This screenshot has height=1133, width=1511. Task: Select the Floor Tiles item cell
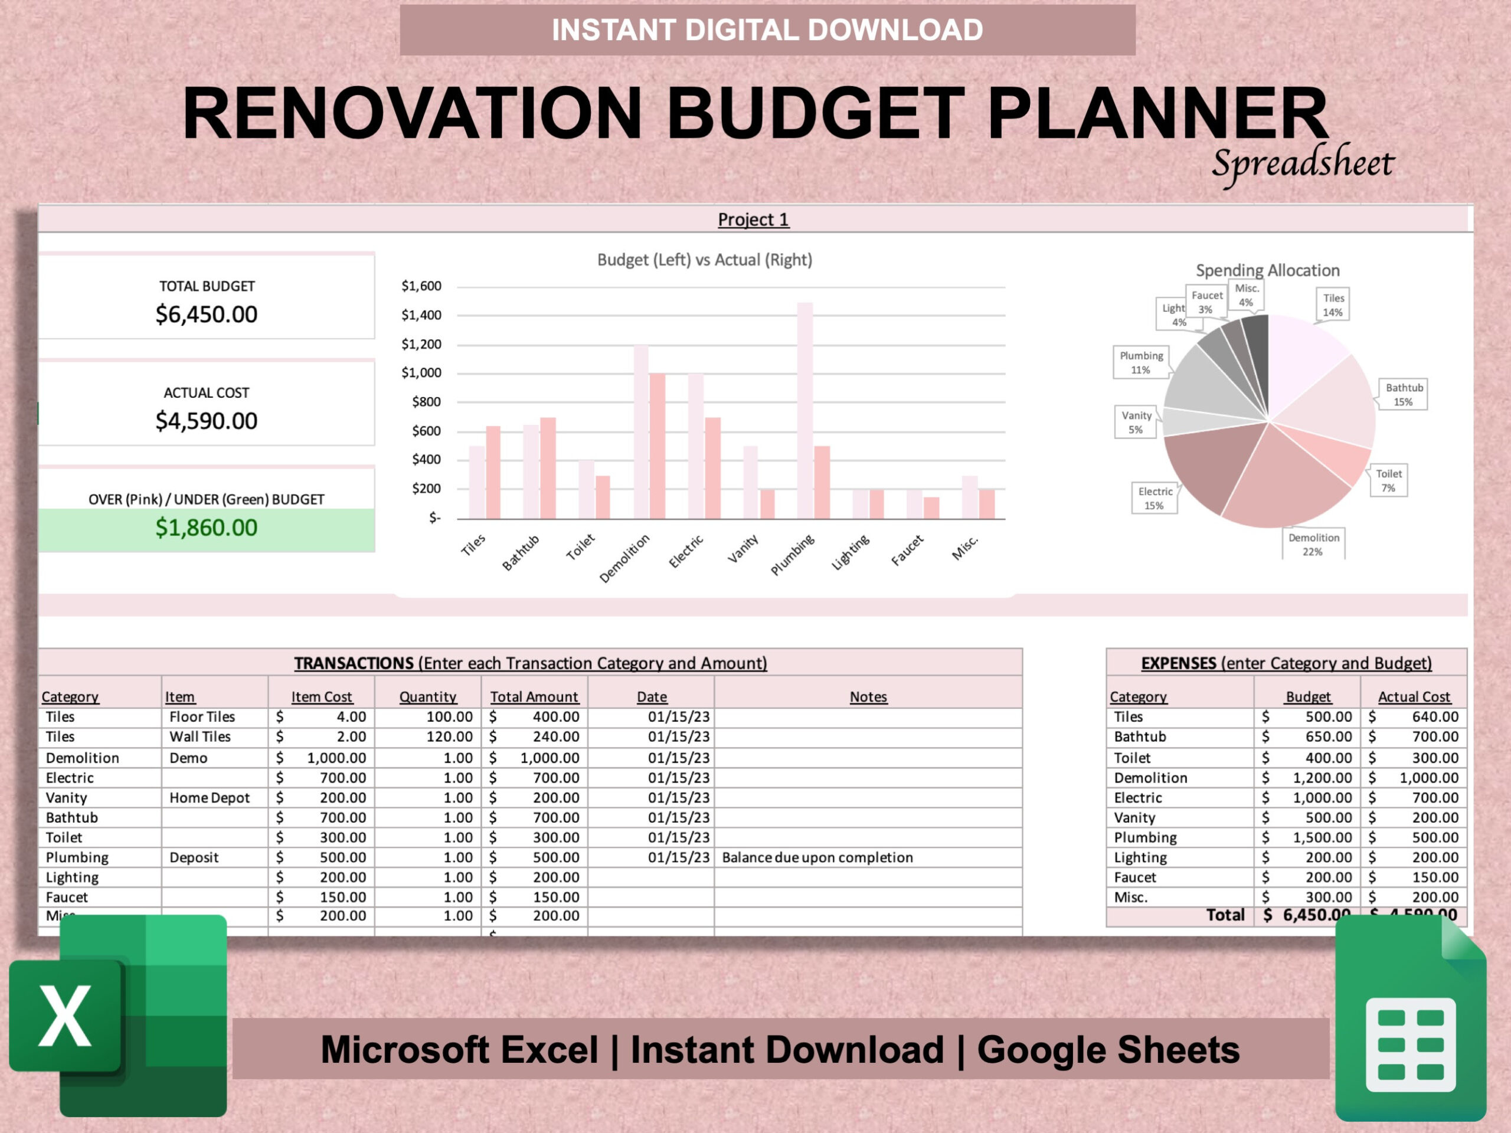pyautogui.click(x=201, y=717)
